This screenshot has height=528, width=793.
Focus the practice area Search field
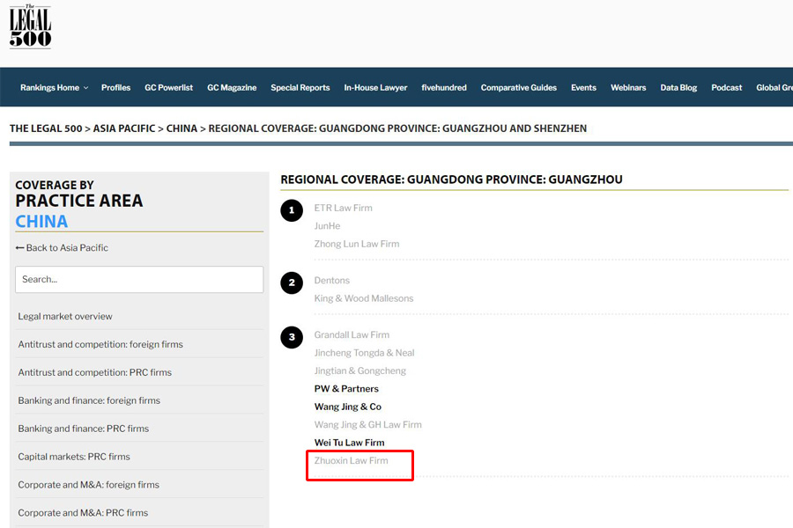click(x=139, y=280)
